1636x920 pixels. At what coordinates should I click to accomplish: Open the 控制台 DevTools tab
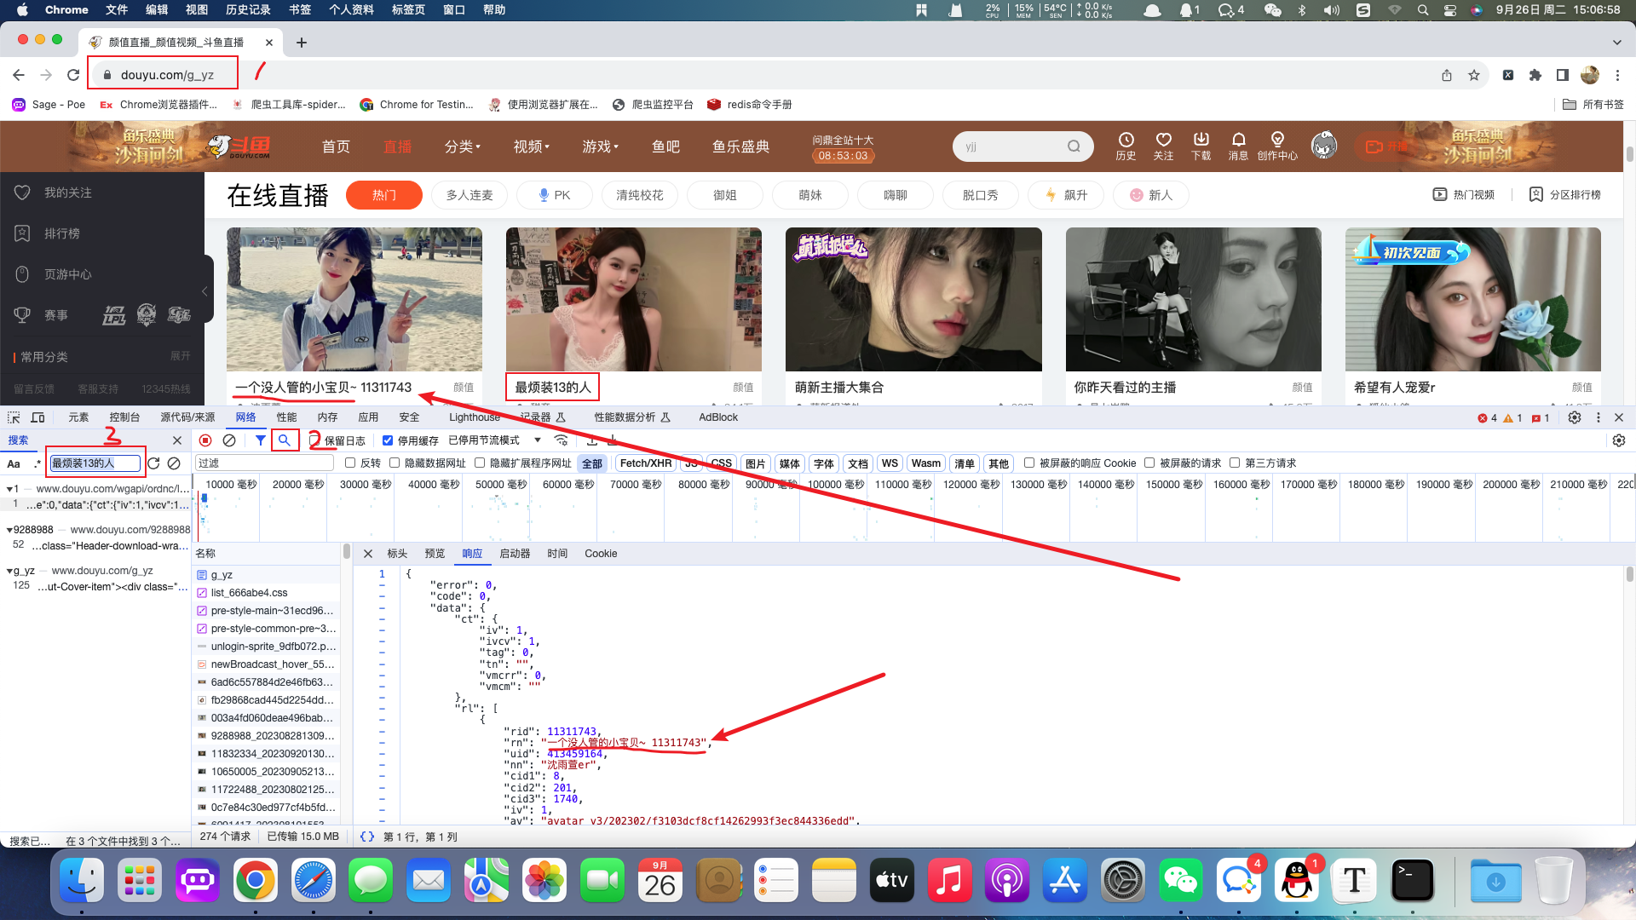pyautogui.click(x=124, y=417)
